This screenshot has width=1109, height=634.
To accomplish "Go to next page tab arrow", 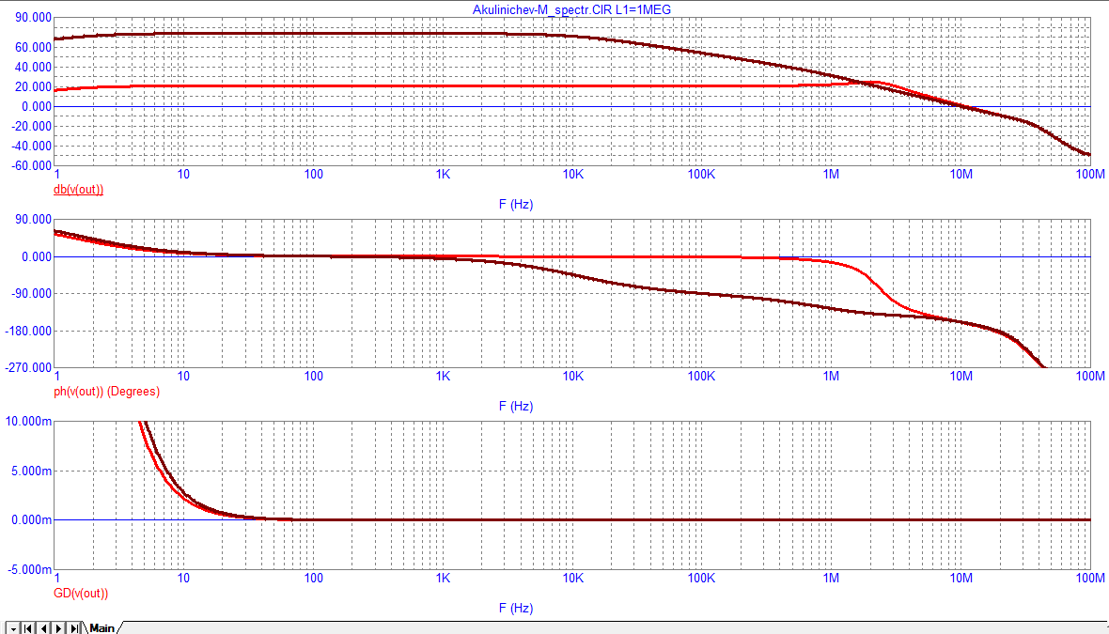I will point(59,628).
